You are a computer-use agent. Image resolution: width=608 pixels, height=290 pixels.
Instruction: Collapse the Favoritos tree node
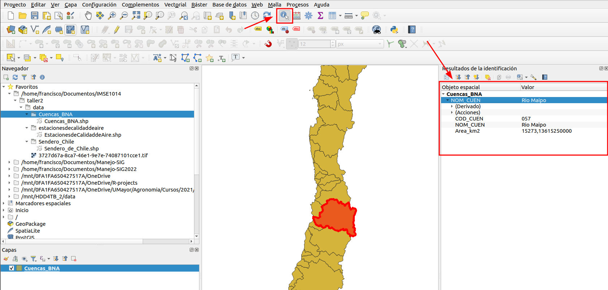point(4,87)
